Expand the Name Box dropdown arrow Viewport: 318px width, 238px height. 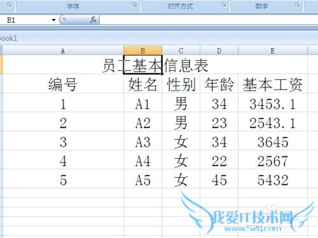click(x=53, y=20)
